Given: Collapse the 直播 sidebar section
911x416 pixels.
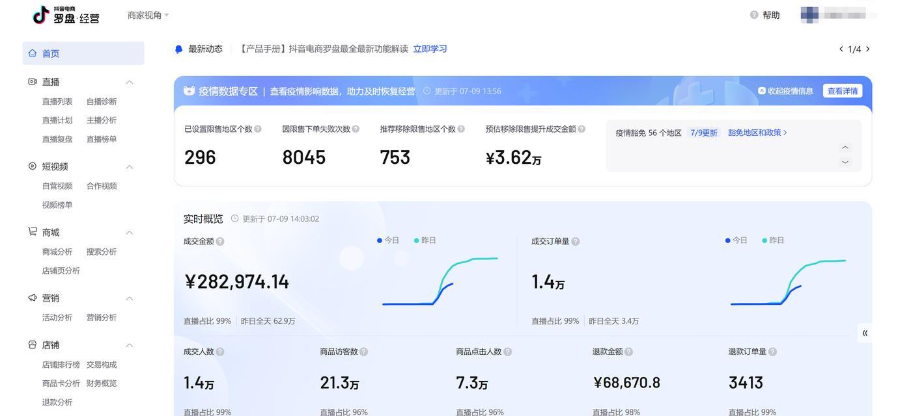Looking at the screenshot, I should click(x=130, y=82).
